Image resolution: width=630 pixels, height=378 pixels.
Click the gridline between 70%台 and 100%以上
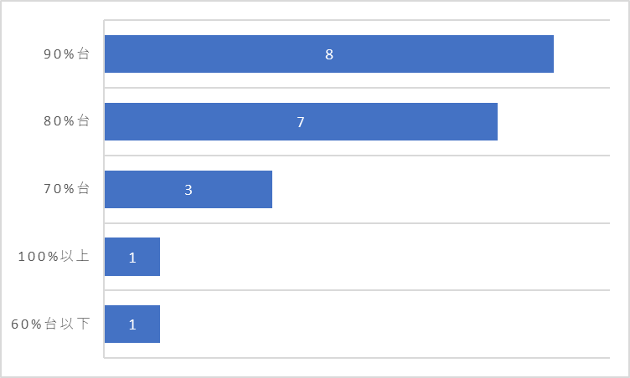tap(357, 223)
